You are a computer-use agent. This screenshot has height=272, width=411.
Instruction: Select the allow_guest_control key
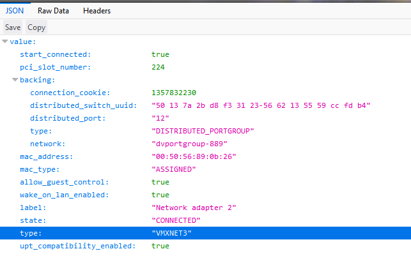coord(64,182)
